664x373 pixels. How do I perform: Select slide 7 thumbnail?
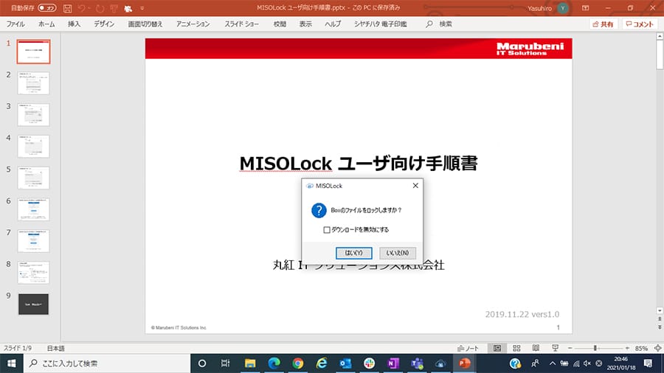pos(33,241)
